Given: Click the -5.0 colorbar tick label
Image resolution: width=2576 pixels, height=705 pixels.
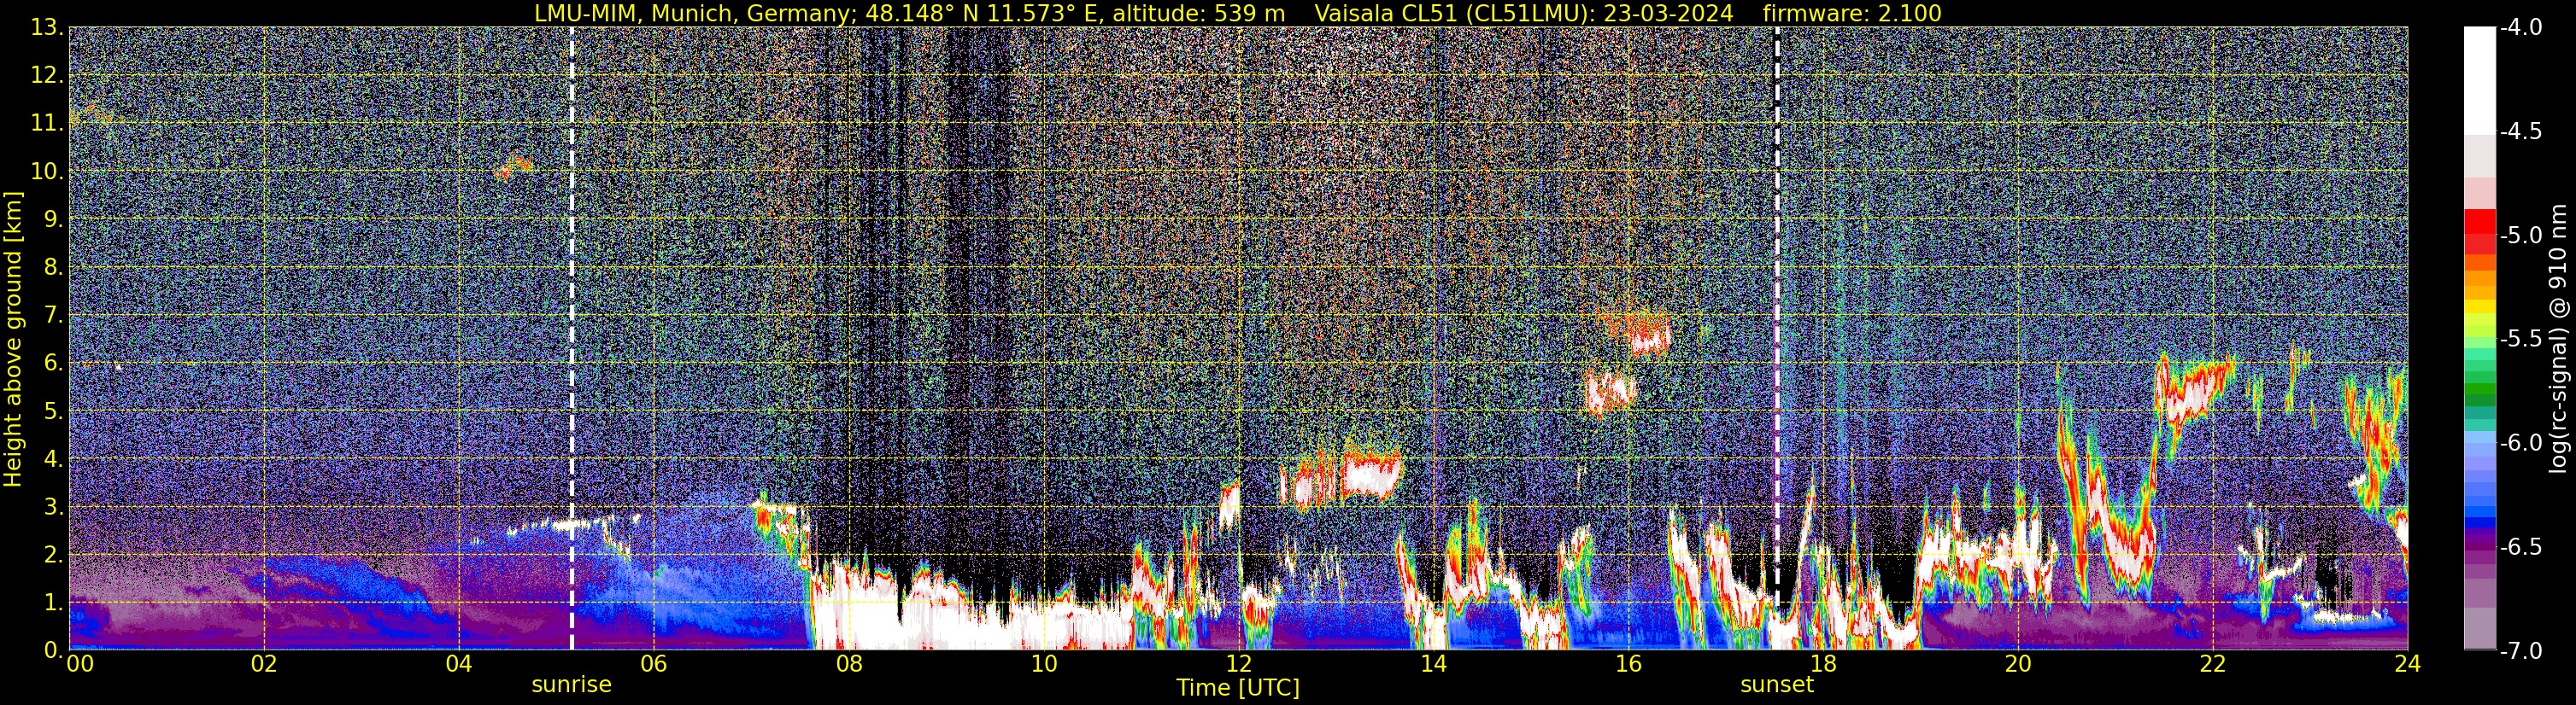Looking at the screenshot, I should [2520, 236].
